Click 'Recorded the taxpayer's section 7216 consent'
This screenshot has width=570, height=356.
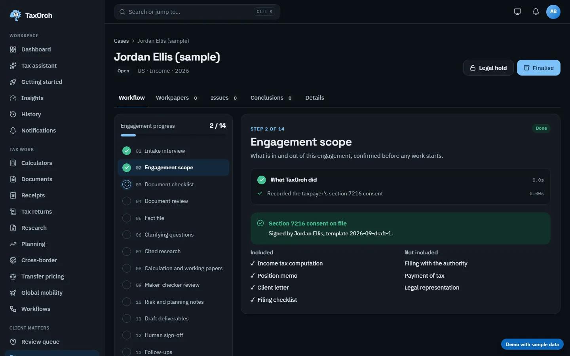[x=325, y=193]
